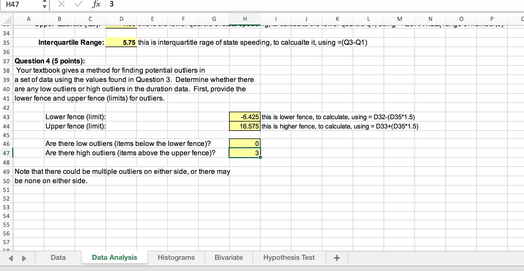This screenshot has width=524, height=271.
Task: Click the Name Box showing H47
Action: tap(21, 4)
